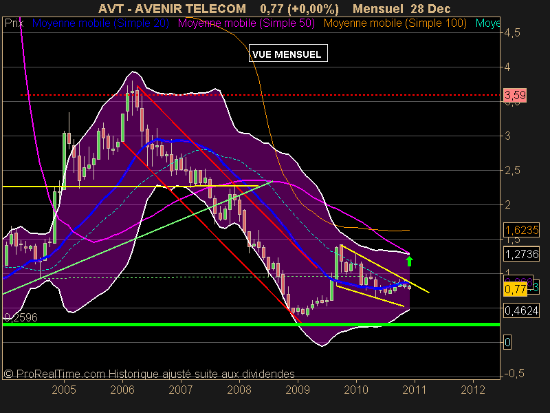Viewport: 550px width, 413px height.
Task: Click Moyenne mobile (Simple 50) legend
Action: (x=246, y=23)
